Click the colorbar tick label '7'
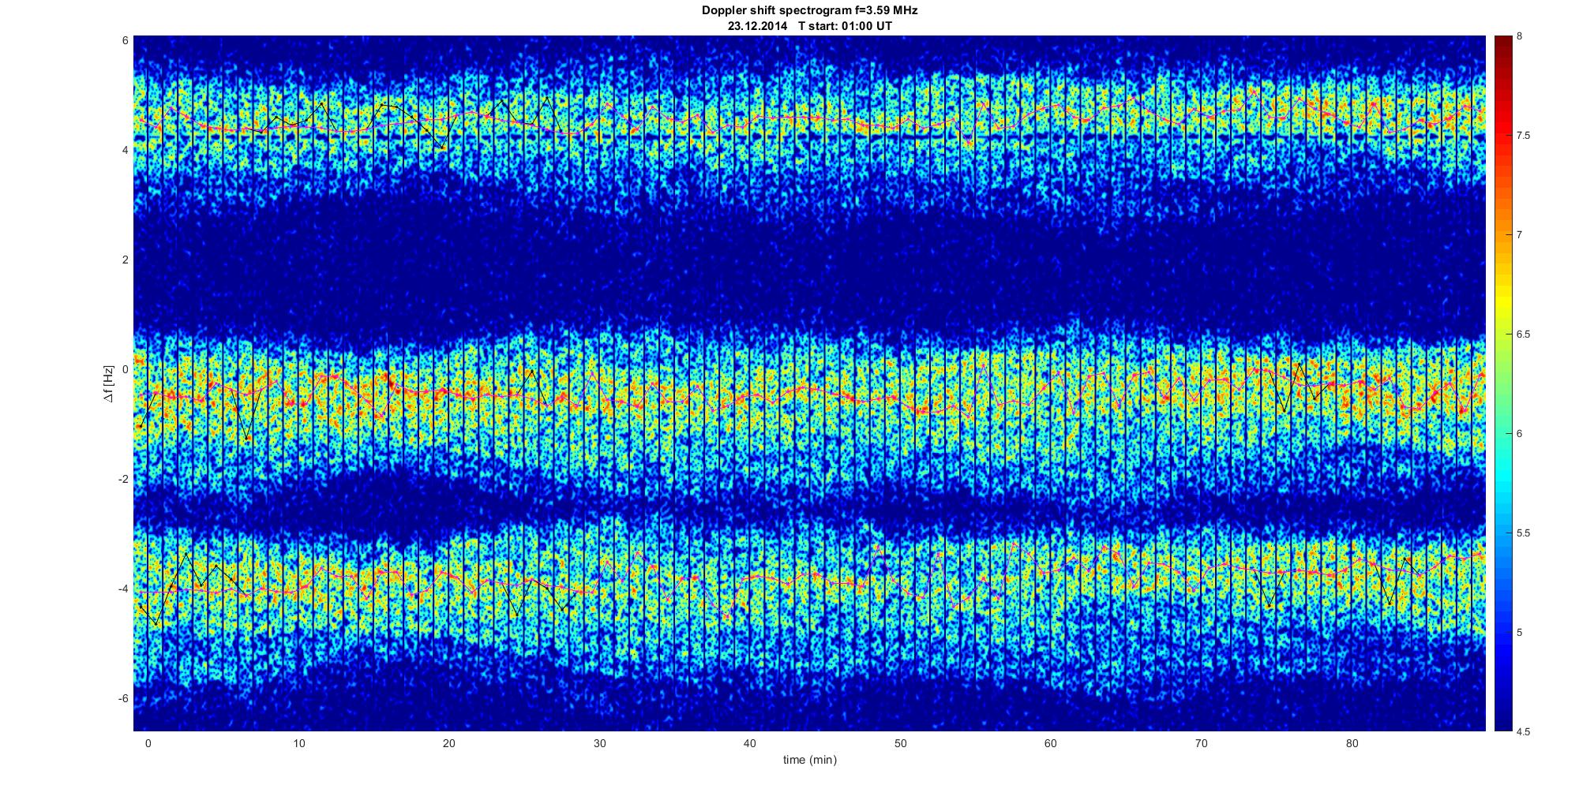The height and width of the screenshot is (785, 1579). [1520, 235]
